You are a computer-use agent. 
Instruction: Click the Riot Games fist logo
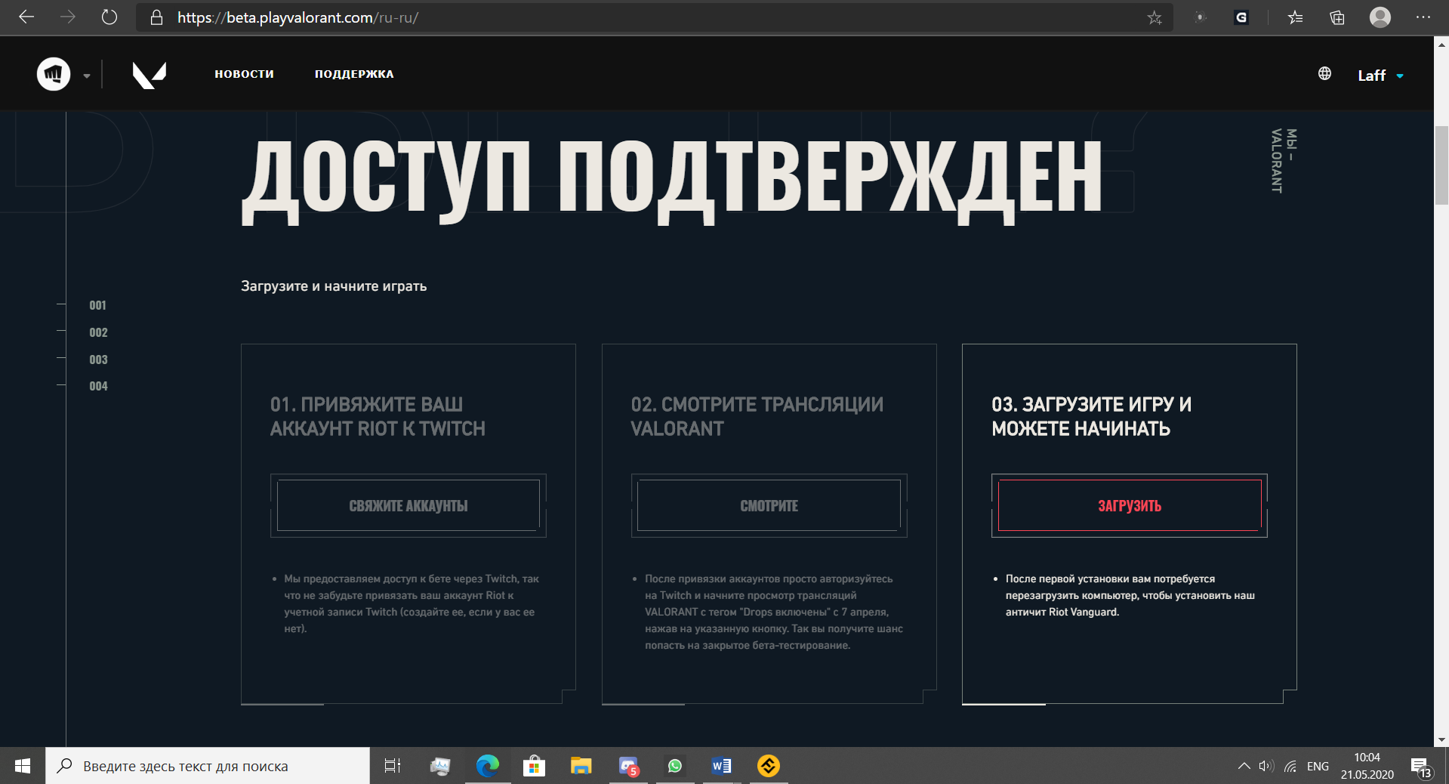click(x=54, y=74)
